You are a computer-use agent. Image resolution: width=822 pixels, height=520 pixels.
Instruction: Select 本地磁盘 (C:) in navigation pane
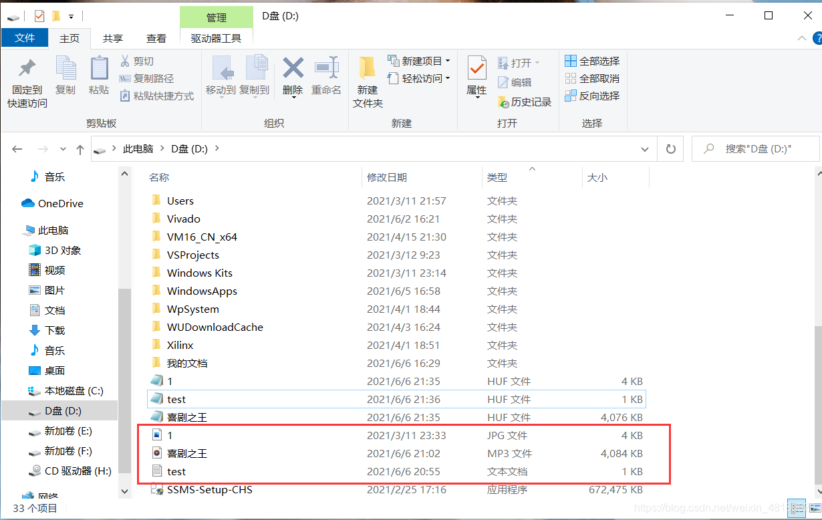point(66,390)
